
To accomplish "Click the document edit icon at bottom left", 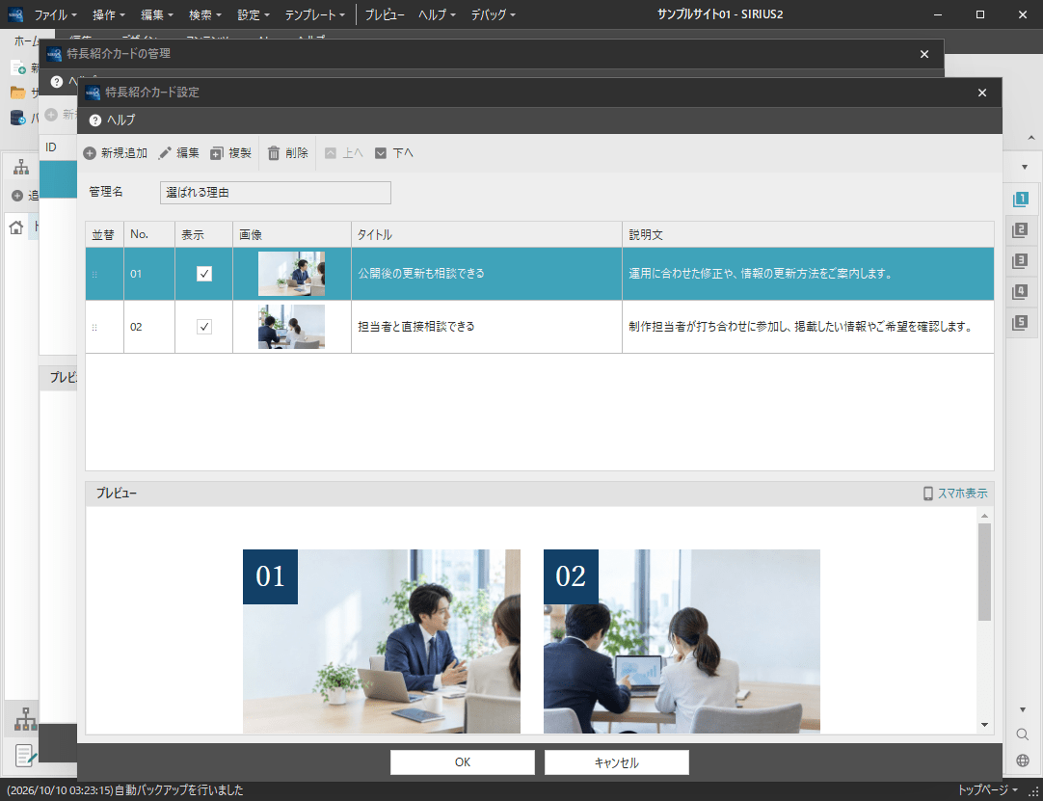I will point(25,756).
